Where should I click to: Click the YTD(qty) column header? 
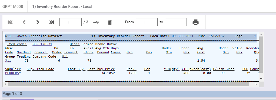point(172,69)
